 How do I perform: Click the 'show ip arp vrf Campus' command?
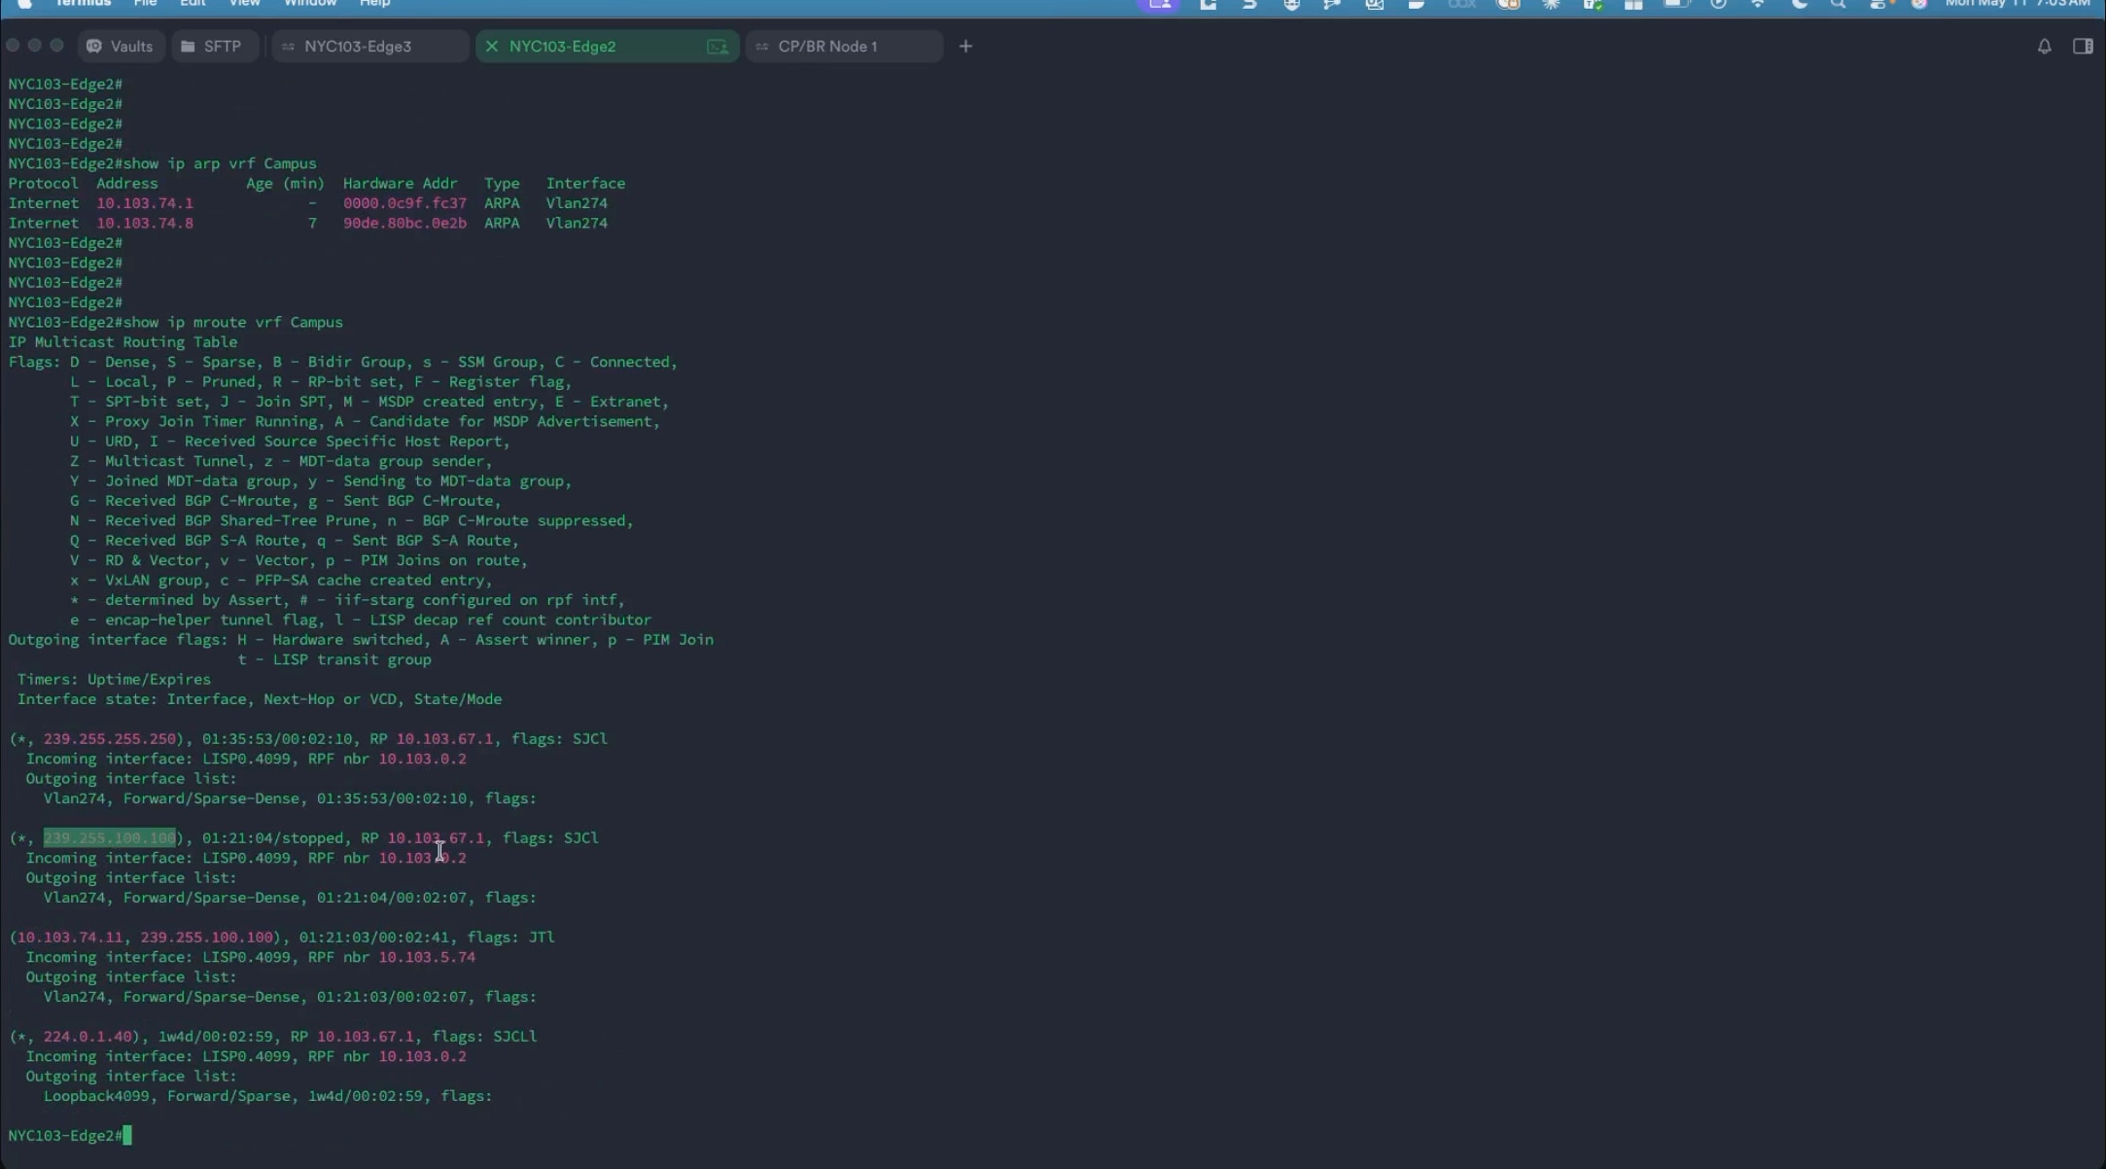click(220, 163)
